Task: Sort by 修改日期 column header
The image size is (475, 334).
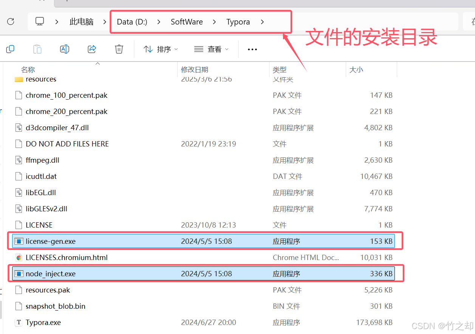Action: tap(194, 70)
